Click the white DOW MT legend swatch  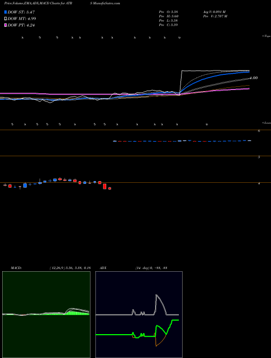pyautogui.click(x=6, y=19)
